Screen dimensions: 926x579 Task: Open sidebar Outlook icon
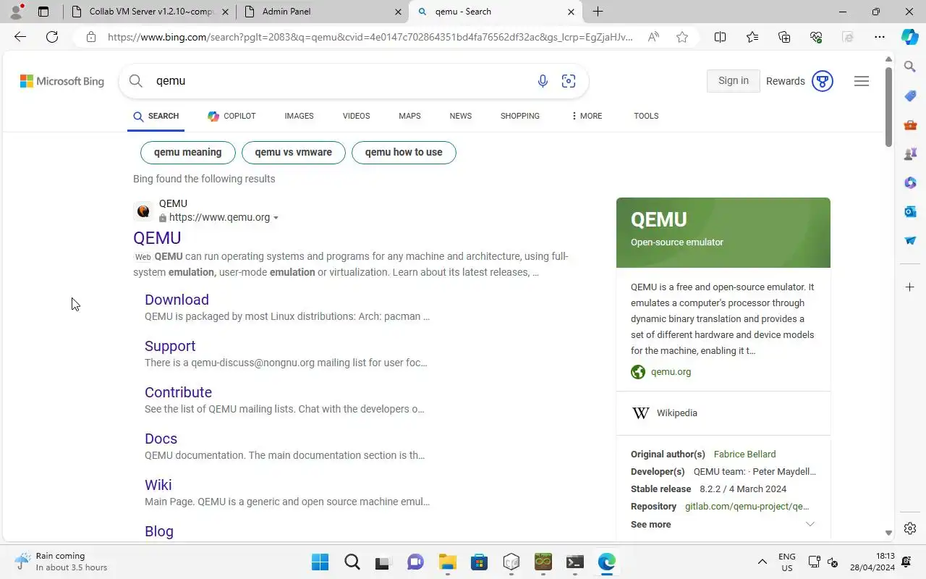[910, 211]
